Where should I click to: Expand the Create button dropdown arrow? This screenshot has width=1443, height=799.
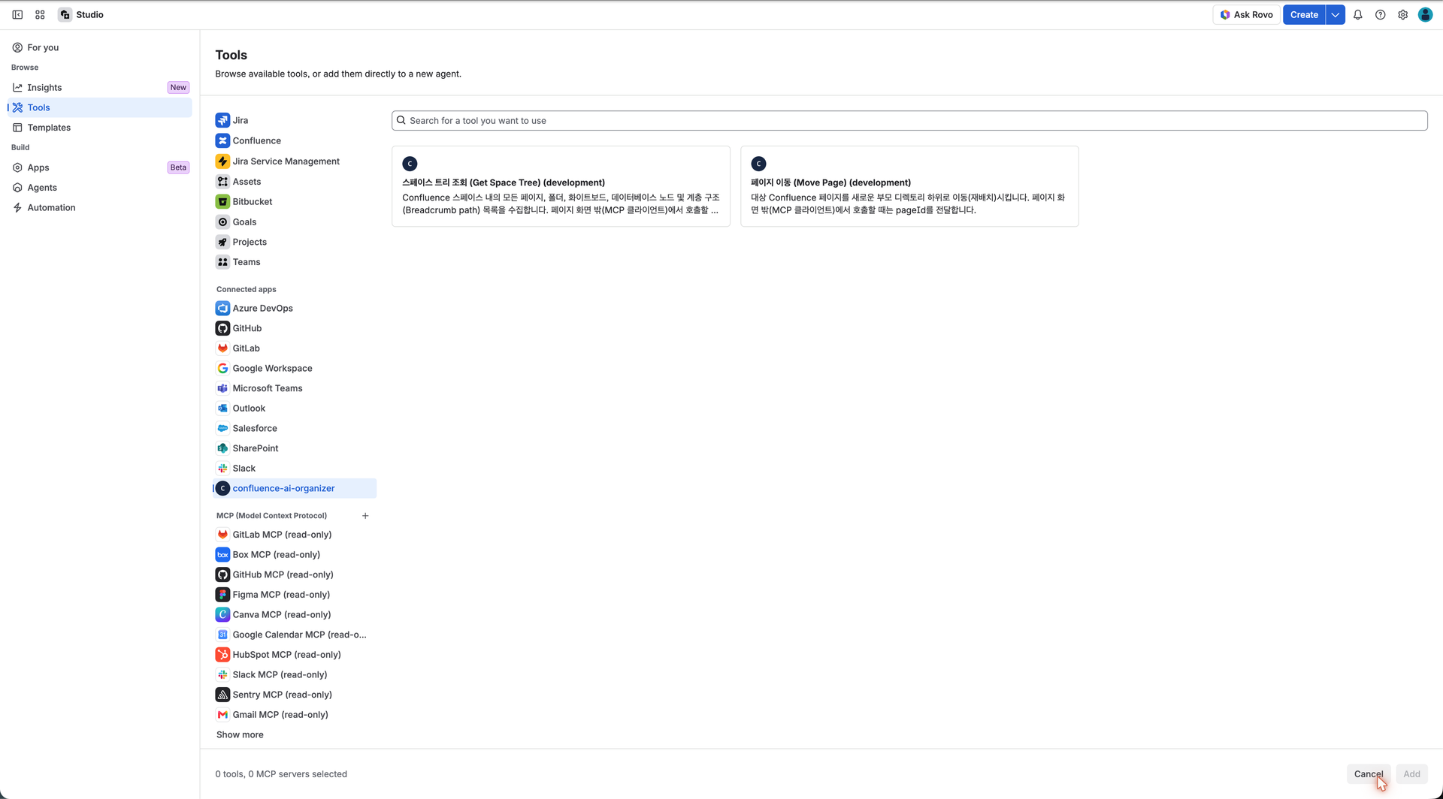pos(1336,14)
